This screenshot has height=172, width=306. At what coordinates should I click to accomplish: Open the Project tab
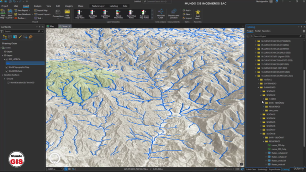click(5, 6)
